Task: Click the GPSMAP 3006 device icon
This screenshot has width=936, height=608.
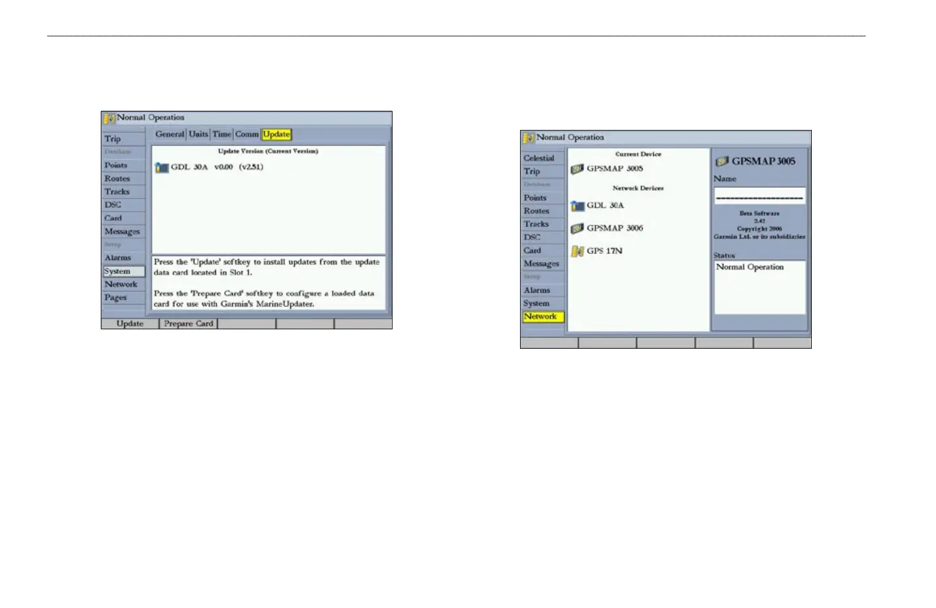Action: pos(577,229)
